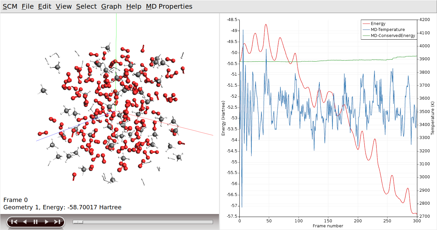The image size is (437, 230).
Task: Open the Select menu
Action: click(86, 6)
